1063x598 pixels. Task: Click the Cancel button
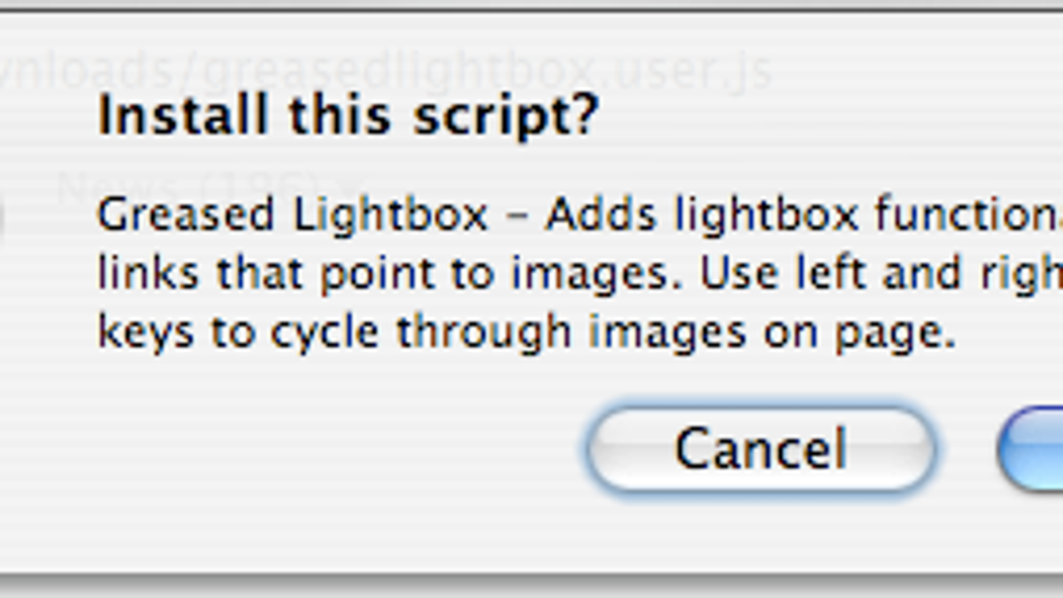pos(761,449)
